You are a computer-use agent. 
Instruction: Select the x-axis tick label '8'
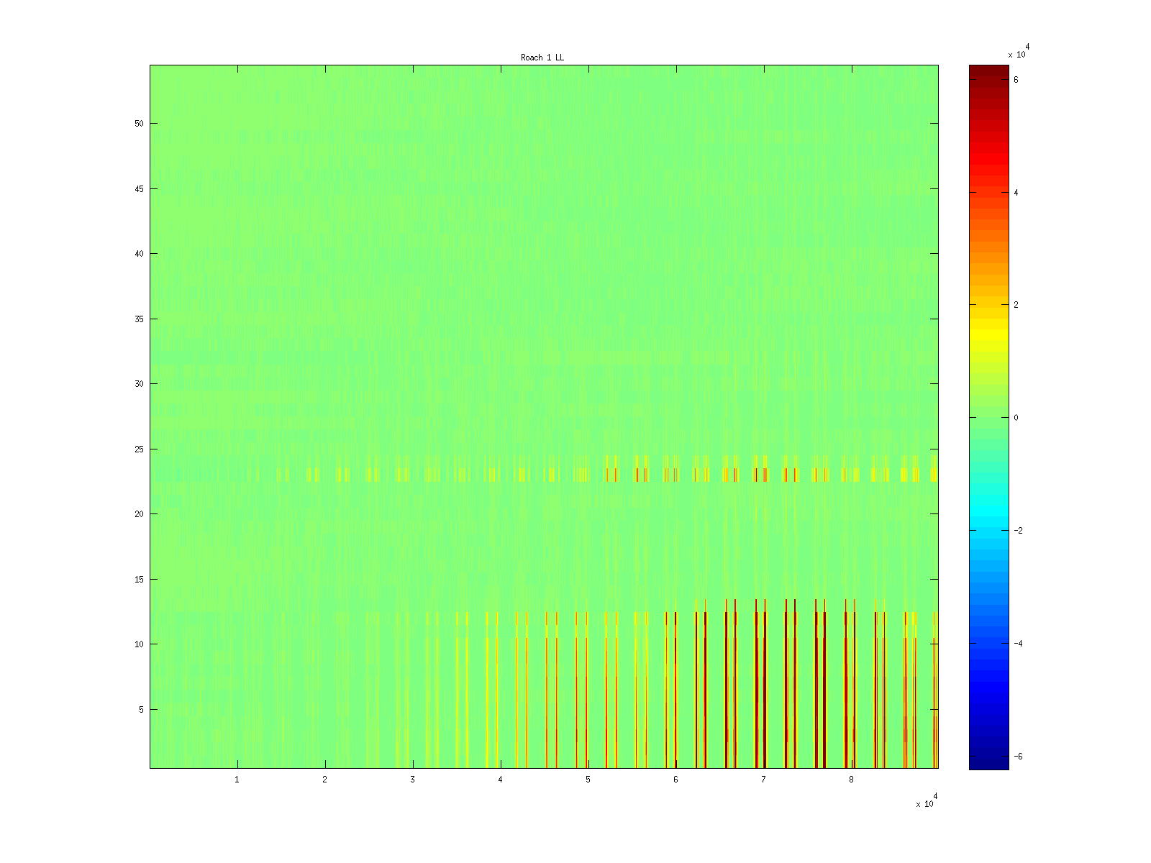coord(851,780)
